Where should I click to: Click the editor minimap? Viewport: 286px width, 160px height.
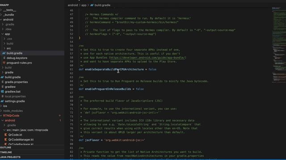pyautogui.click(x=279, y=45)
